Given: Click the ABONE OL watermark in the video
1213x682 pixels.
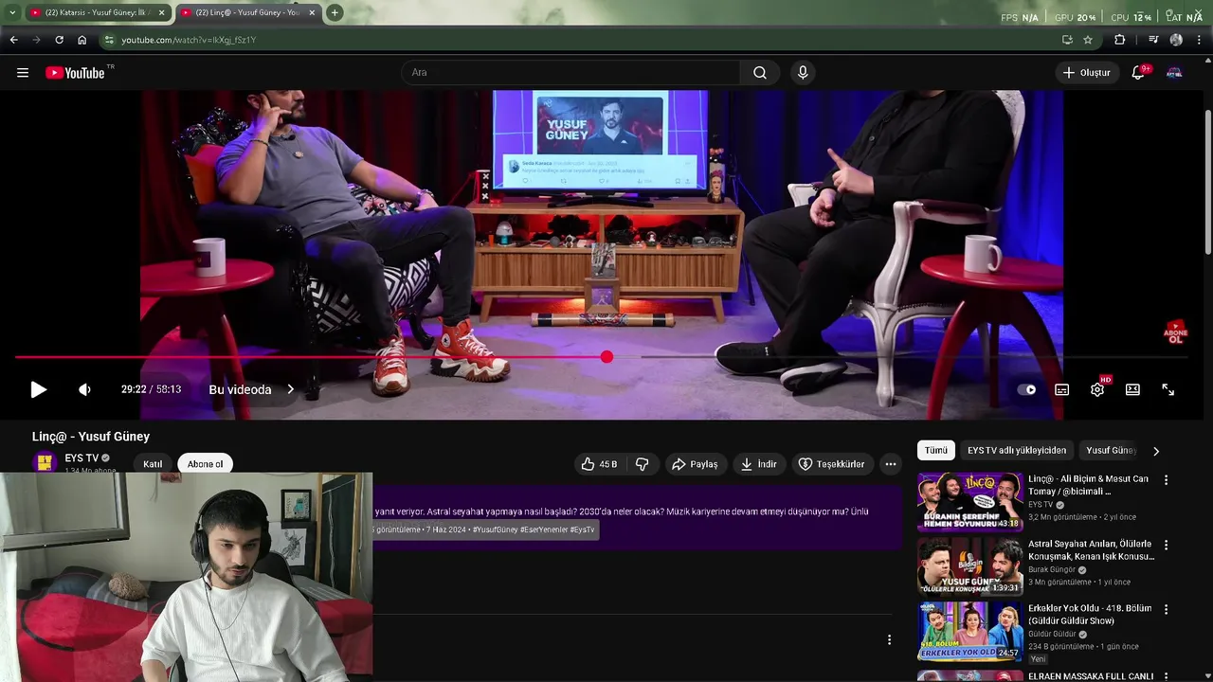Looking at the screenshot, I should point(1176,332).
